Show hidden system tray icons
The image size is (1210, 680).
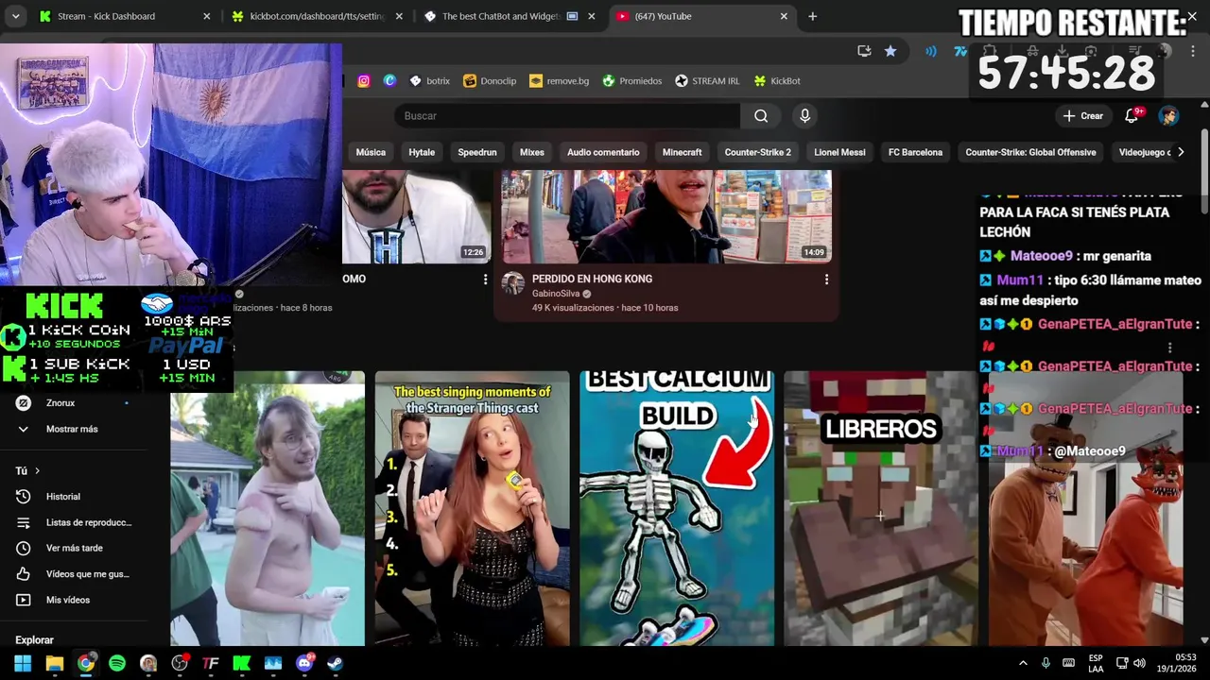pos(1022,663)
